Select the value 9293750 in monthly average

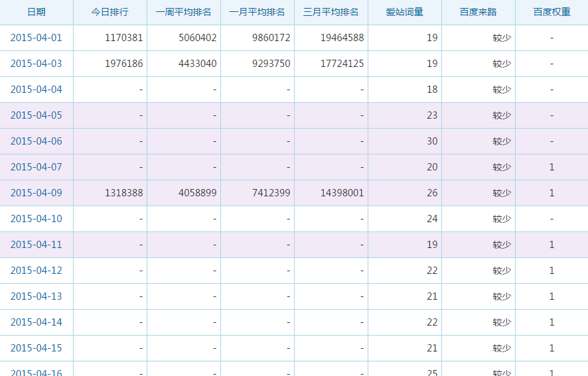tap(271, 64)
